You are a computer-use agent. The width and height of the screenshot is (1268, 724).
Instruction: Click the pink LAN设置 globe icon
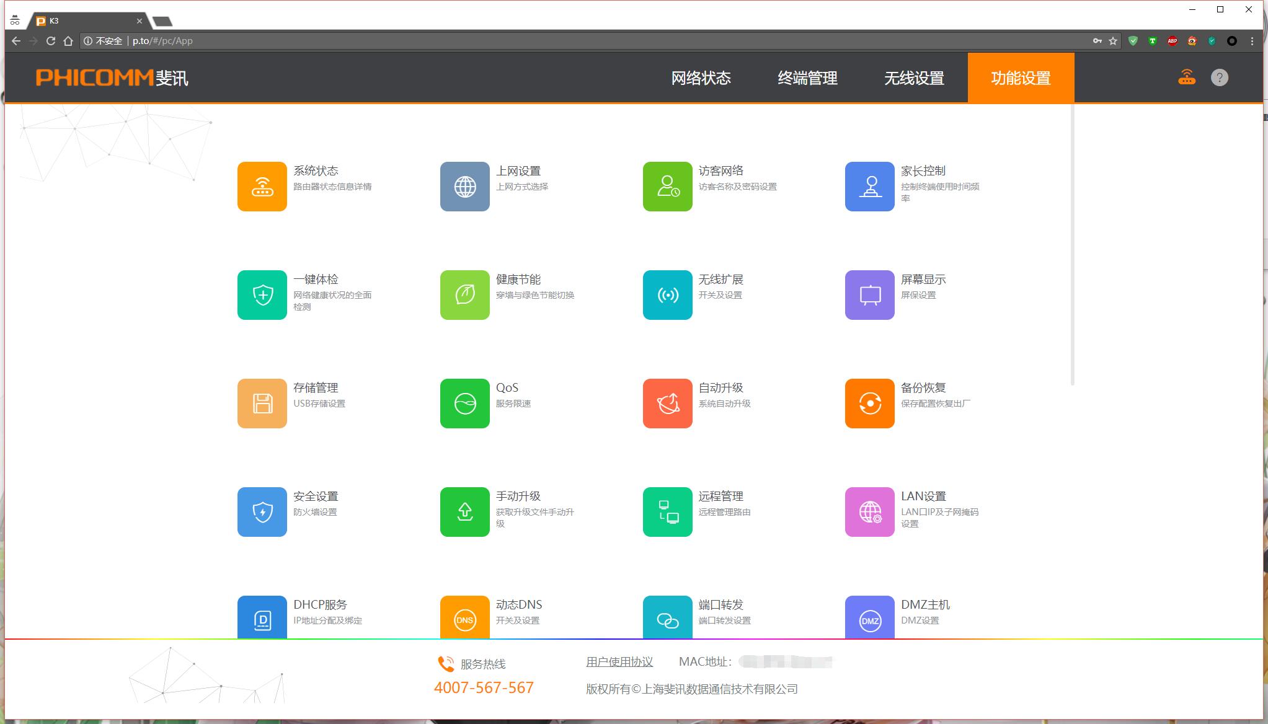coord(869,512)
